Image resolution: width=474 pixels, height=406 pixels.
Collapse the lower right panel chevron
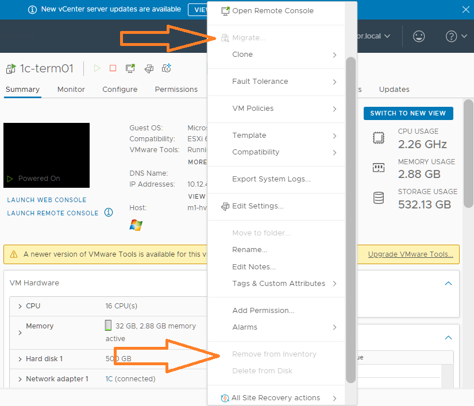click(x=448, y=338)
